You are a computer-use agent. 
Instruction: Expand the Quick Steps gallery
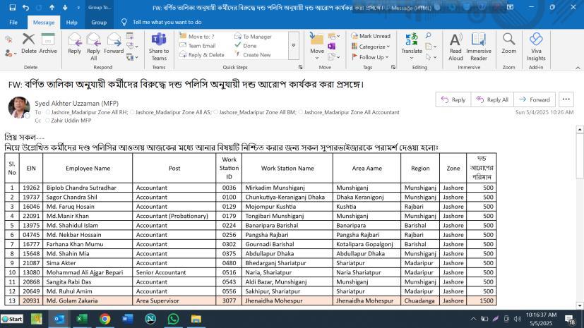(294, 45)
